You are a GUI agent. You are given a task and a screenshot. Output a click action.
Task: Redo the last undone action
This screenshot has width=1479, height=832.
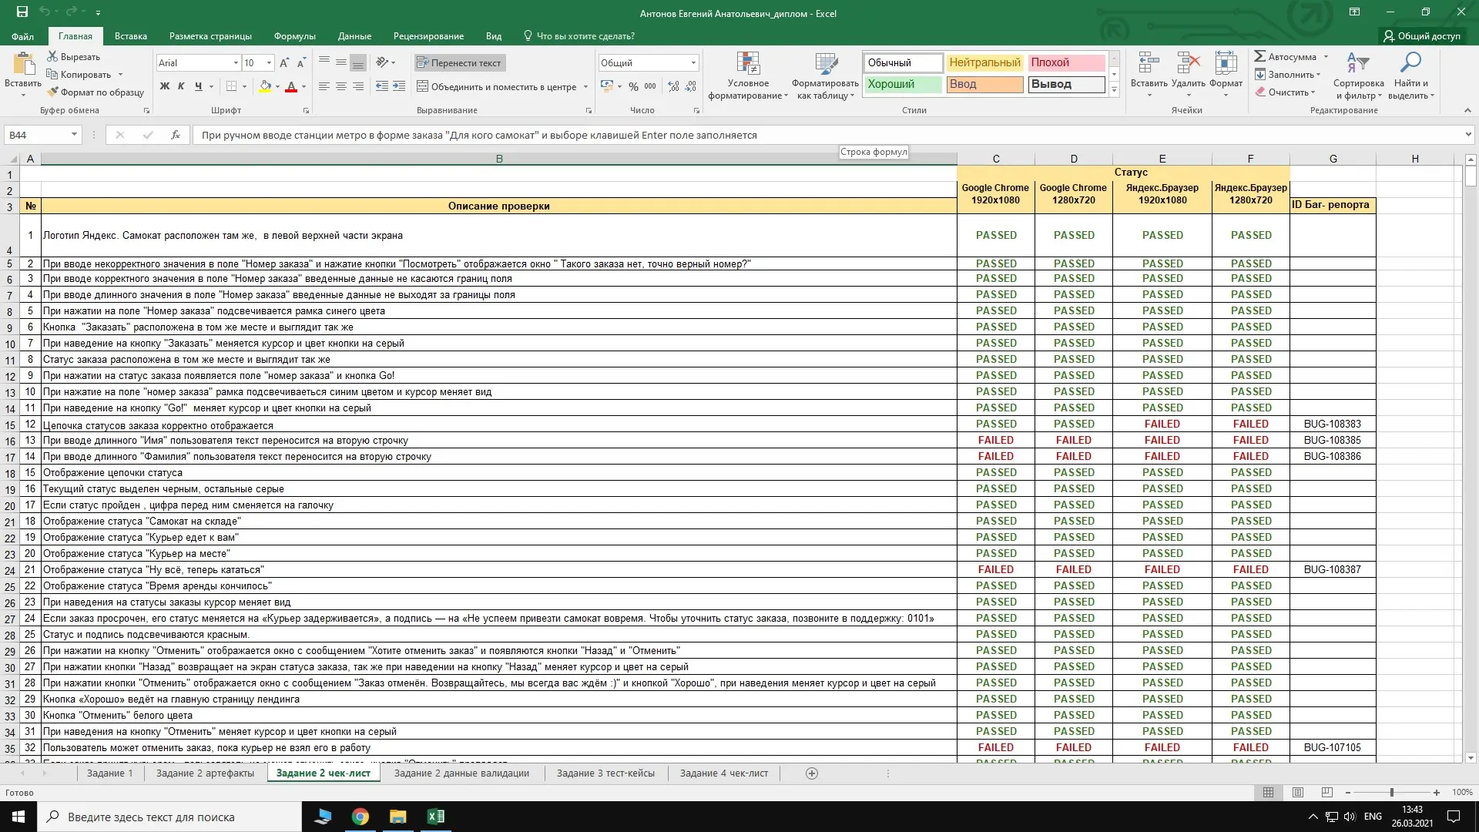[72, 12]
